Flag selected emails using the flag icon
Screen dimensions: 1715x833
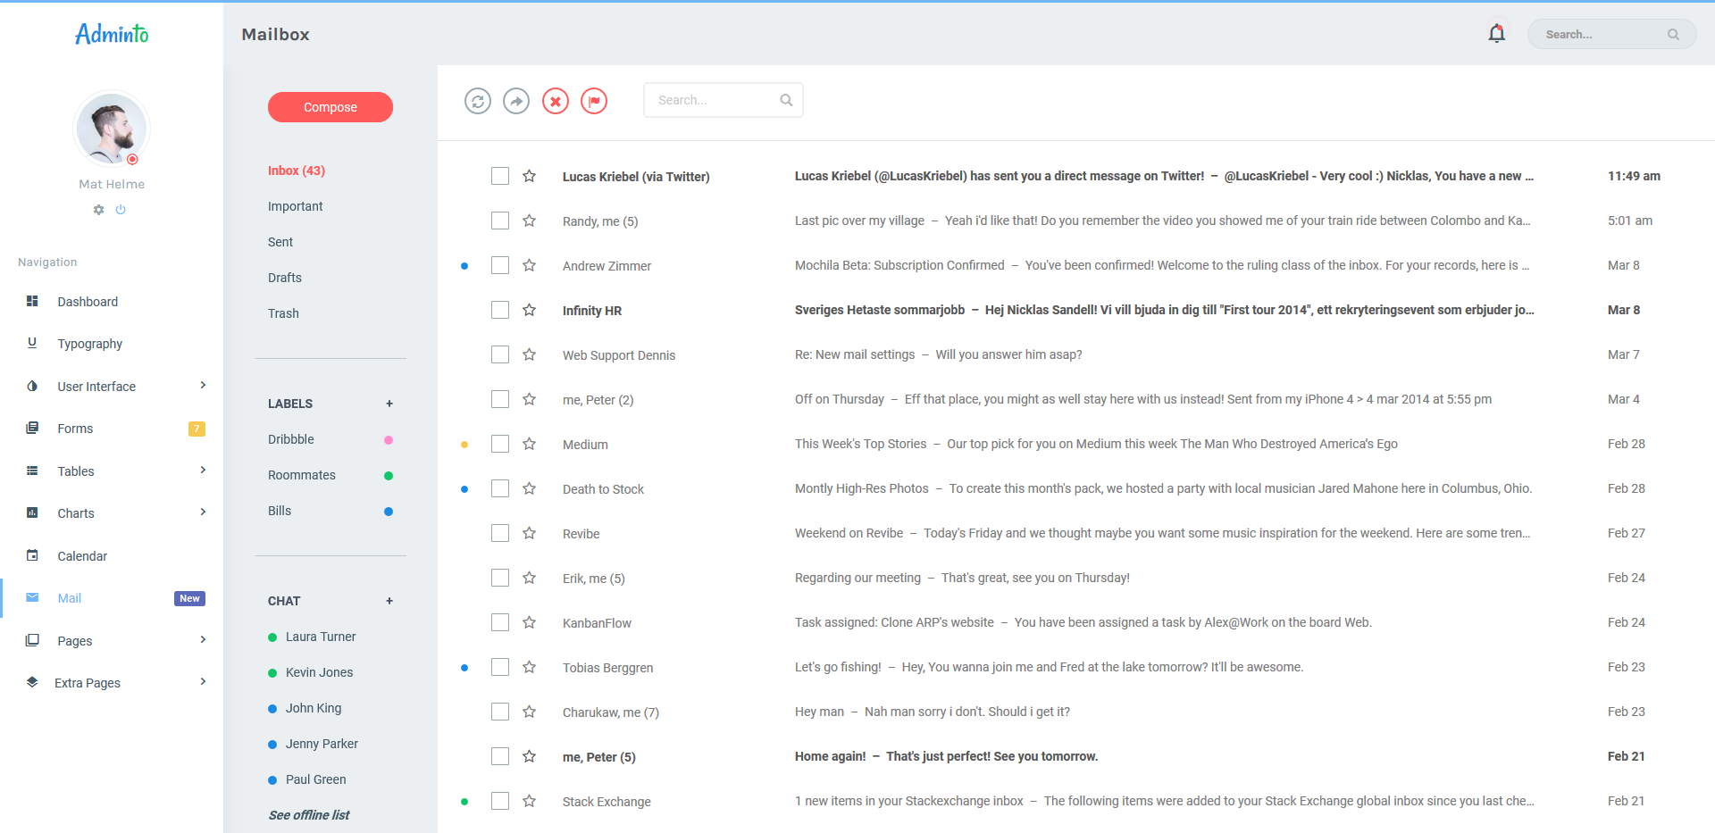tap(594, 101)
